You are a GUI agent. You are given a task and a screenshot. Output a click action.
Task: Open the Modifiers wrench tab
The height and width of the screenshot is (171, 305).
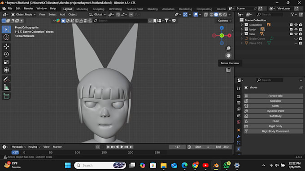pos(239,137)
